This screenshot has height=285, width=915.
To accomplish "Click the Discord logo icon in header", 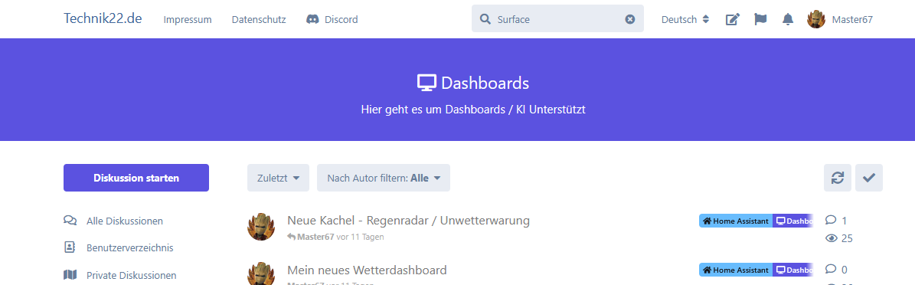I will click(312, 19).
